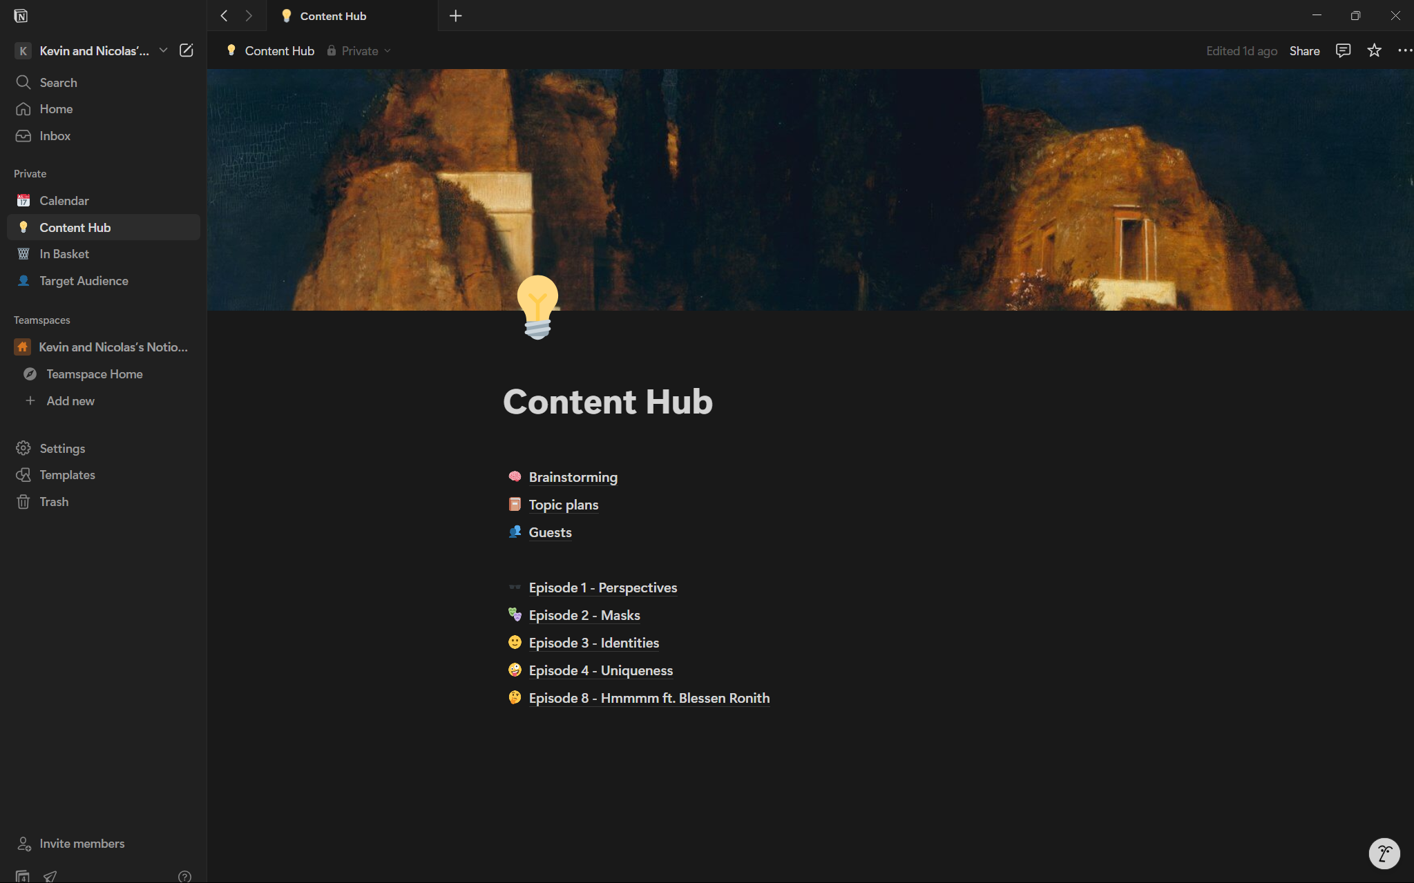Open Trash from the sidebar
Viewport: 1414px width, 883px height.
click(104, 502)
